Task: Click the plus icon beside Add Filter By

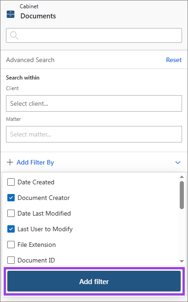Action: (x=10, y=162)
